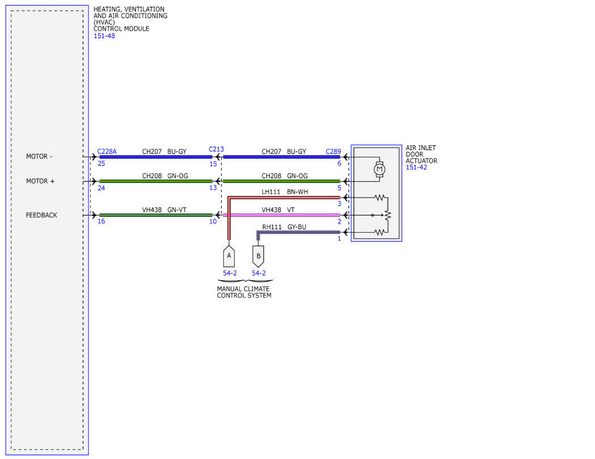Open the 54-2 link under connector B
This screenshot has width=595, height=459.
(x=259, y=273)
